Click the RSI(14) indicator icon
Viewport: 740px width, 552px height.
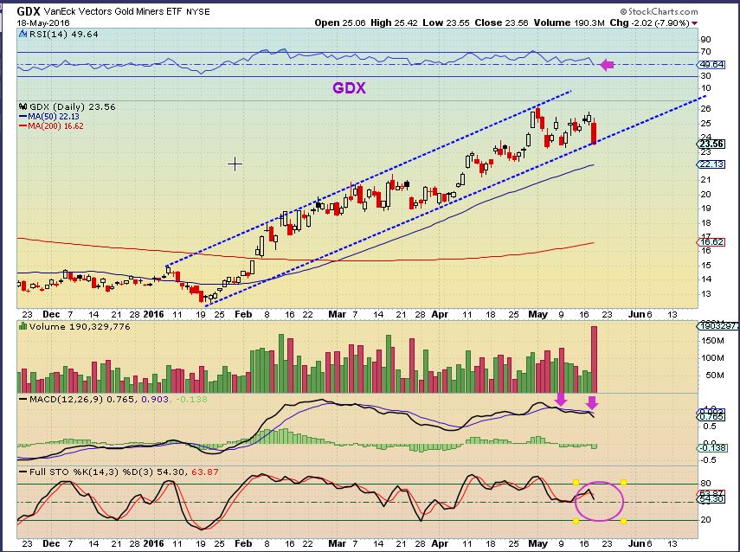pyautogui.click(x=23, y=34)
